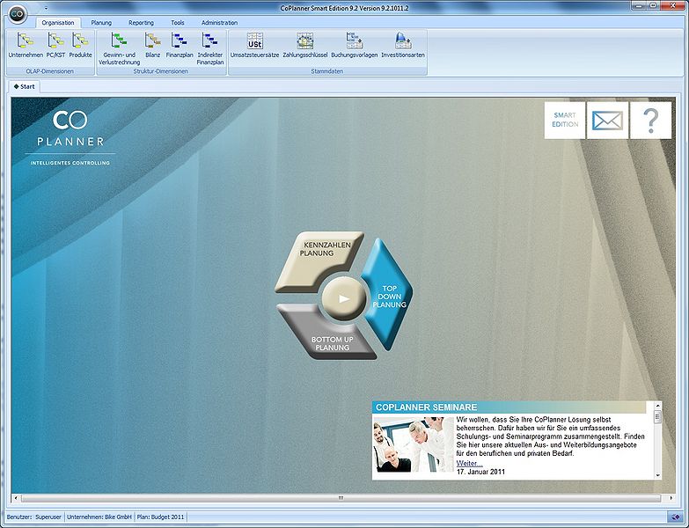Open the Indirekter Finanzplan structure
Image resolution: width=689 pixels, height=528 pixels.
pos(210,48)
